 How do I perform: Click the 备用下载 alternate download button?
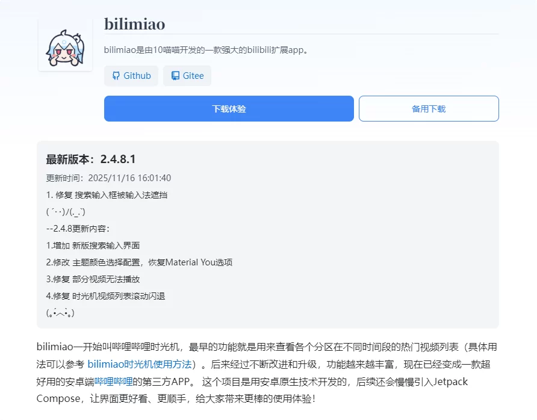[x=428, y=108]
